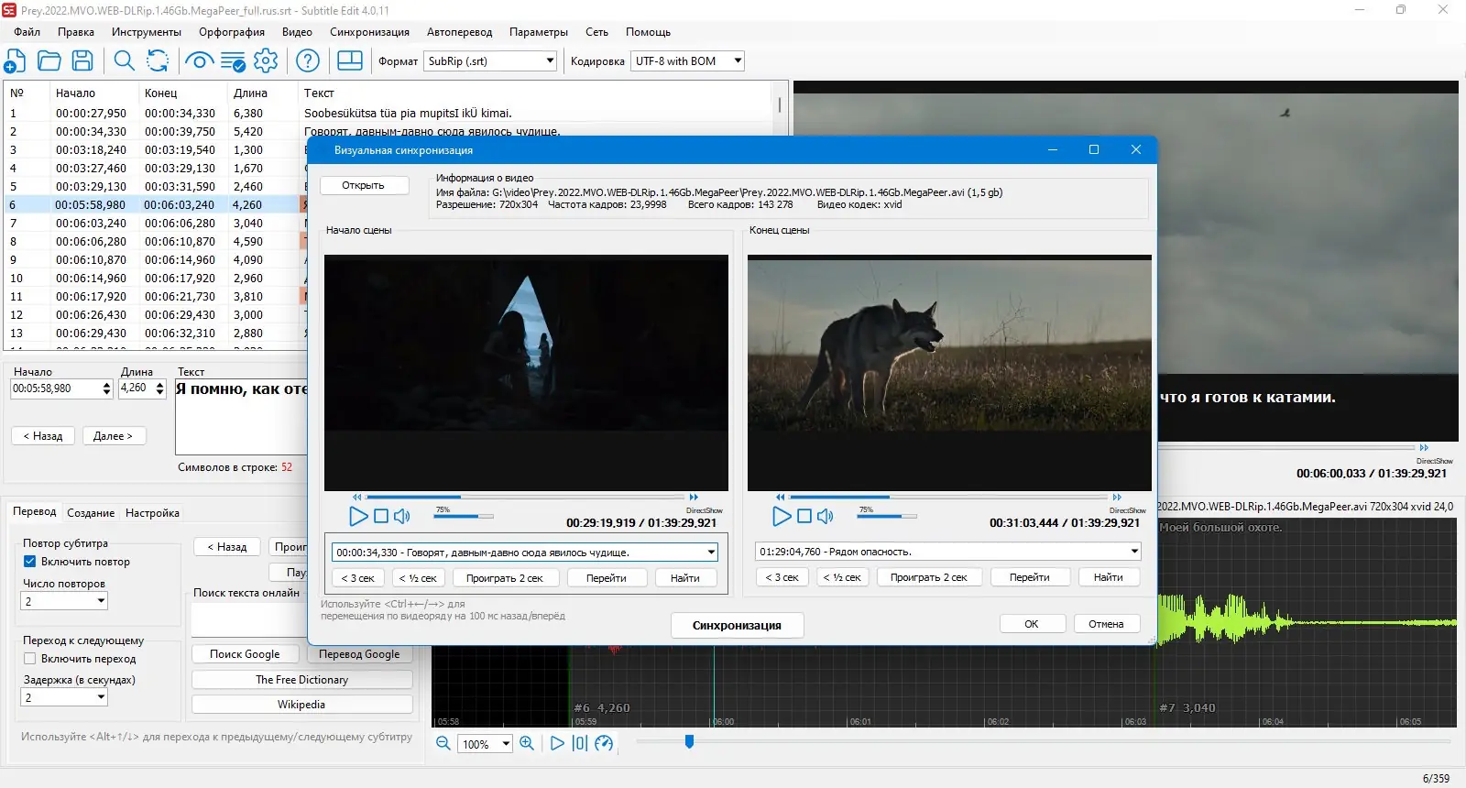Play the end scene video

[x=782, y=516]
